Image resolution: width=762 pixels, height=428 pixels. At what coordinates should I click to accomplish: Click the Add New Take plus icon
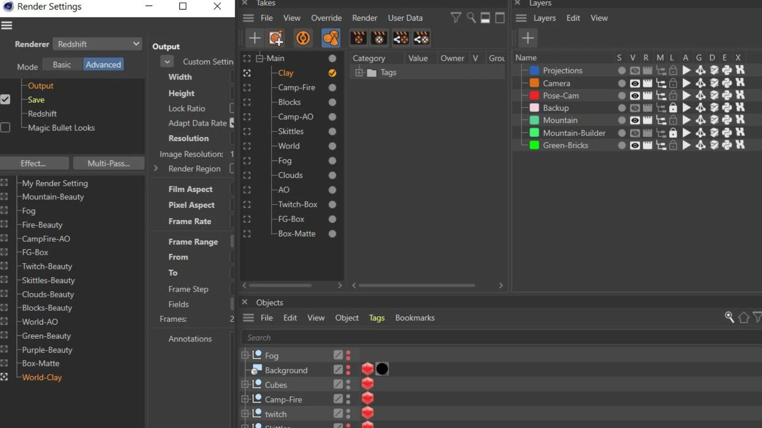pyautogui.click(x=254, y=38)
